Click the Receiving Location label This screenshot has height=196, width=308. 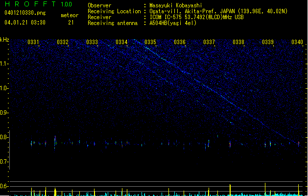(x=114, y=11)
